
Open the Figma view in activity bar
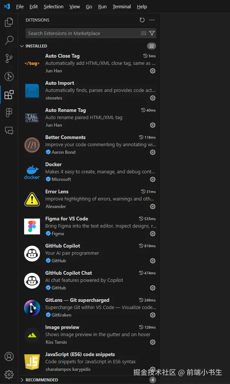[9, 113]
